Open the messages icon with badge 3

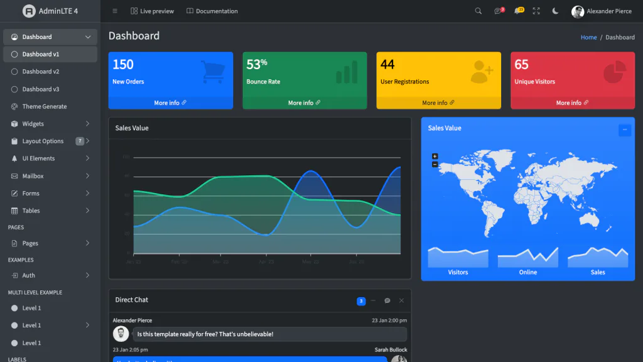tap(499, 11)
